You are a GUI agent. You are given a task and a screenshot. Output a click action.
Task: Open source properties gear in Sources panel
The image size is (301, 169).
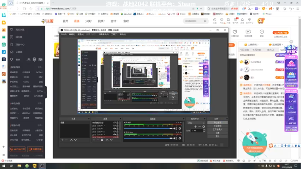coord(102,140)
